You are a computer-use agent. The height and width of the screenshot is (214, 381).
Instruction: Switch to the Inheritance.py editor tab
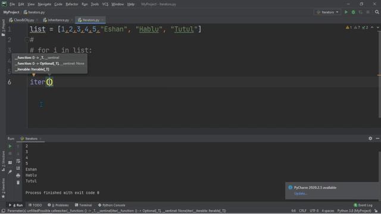coord(58,20)
